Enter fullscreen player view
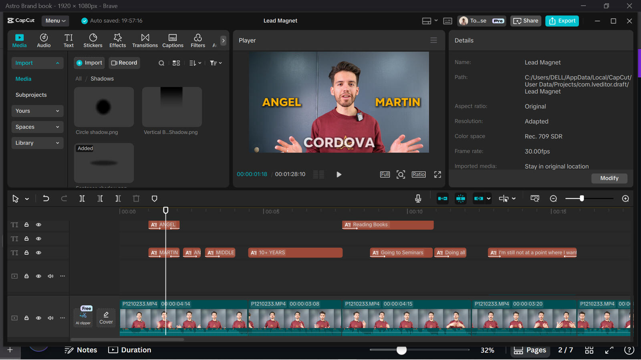The width and height of the screenshot is (641, 360). click(x=437, y=174)
